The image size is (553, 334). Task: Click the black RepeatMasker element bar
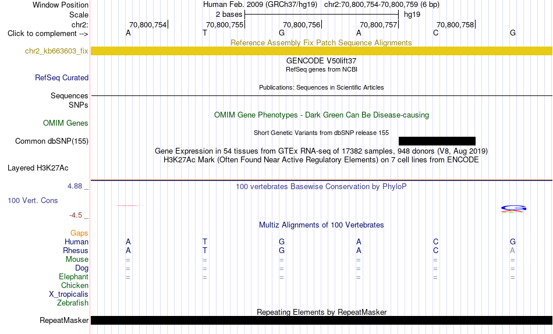tap(322, 320)
